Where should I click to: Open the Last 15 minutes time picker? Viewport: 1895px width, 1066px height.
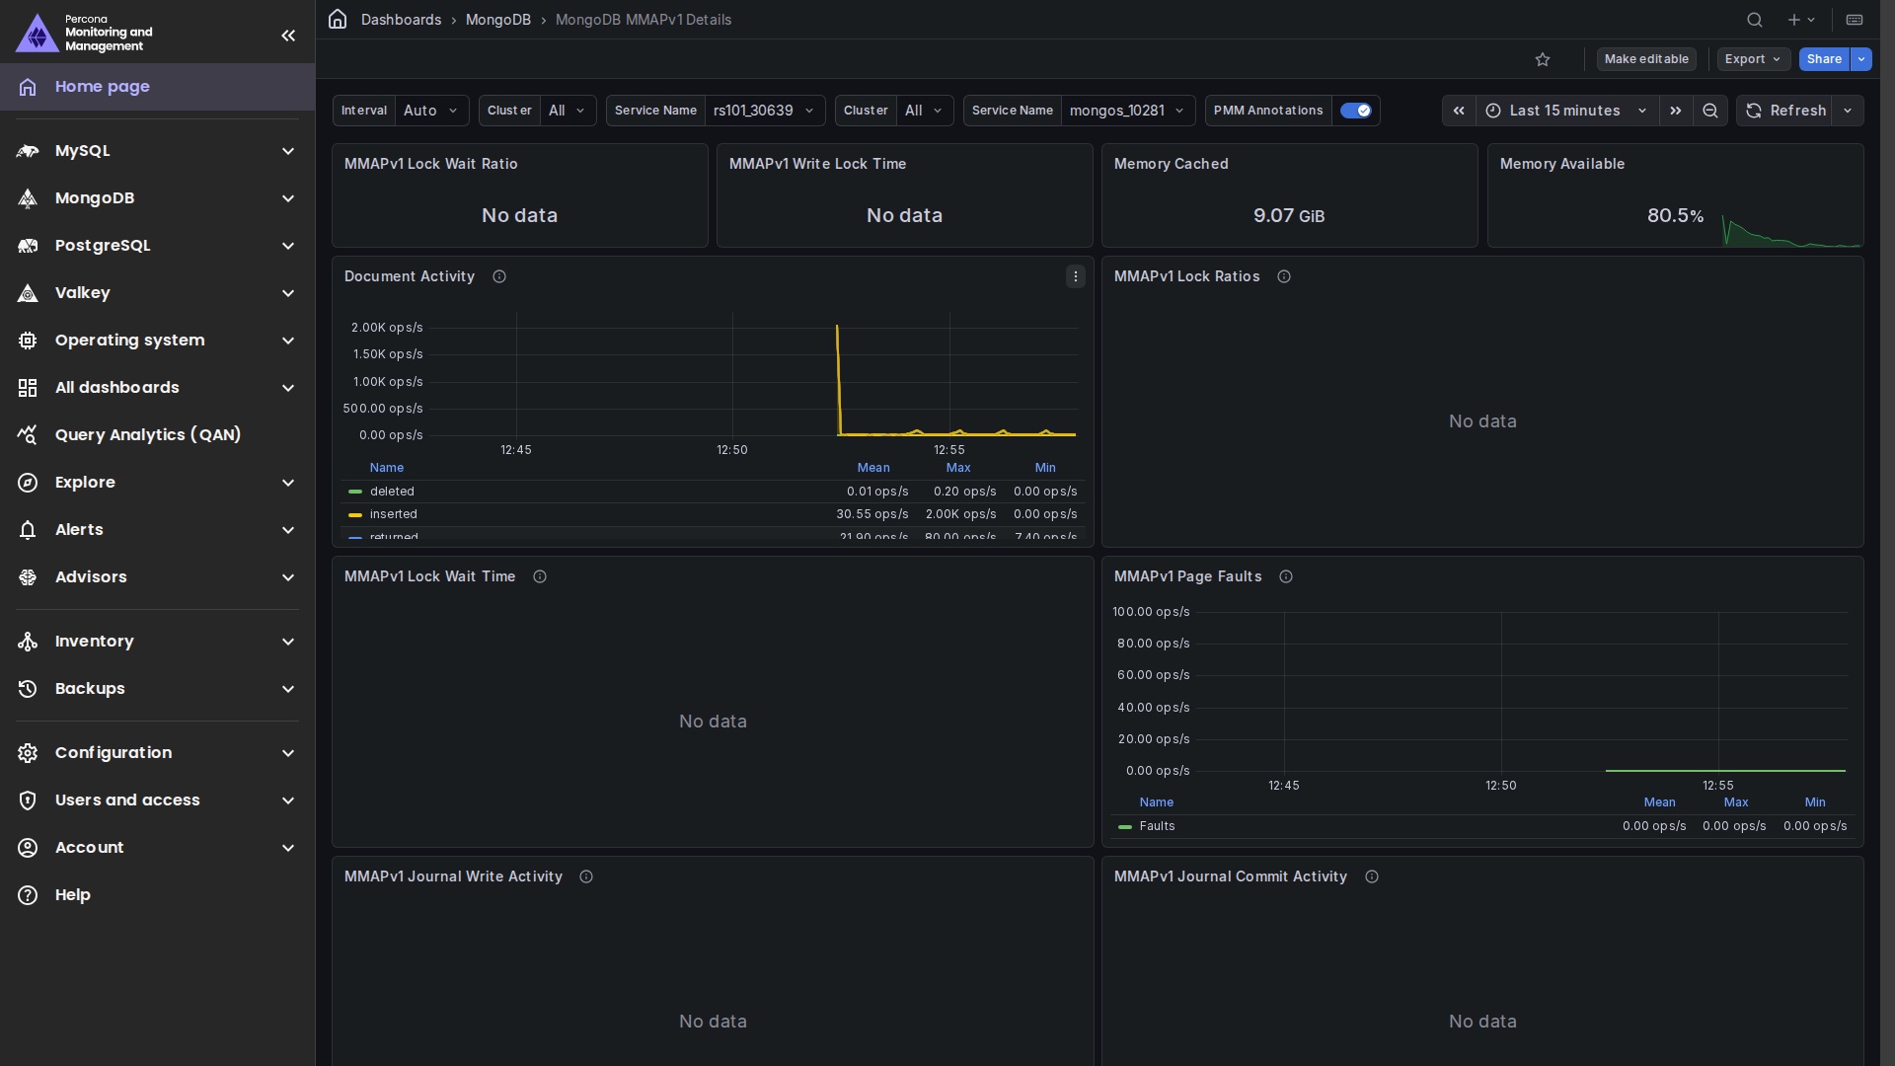pos(1566,111)
